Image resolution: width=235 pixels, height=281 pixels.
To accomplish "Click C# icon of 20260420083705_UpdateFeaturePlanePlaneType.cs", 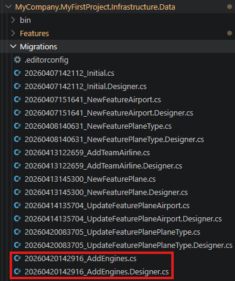I will tap(17, 232).
